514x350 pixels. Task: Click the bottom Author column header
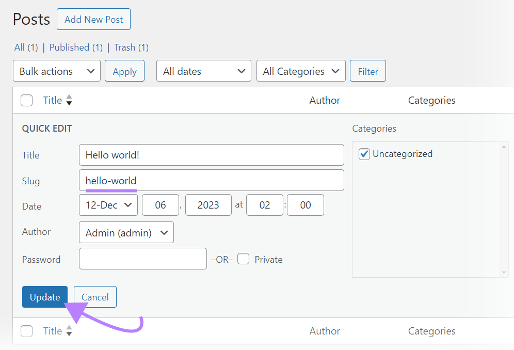pyautogui.click(x=325, y=331)
